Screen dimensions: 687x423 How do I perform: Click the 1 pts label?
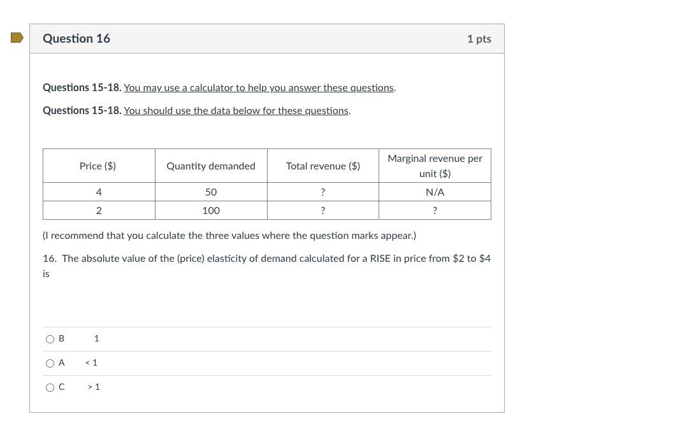pyautogui.click(x=479, y=38)
